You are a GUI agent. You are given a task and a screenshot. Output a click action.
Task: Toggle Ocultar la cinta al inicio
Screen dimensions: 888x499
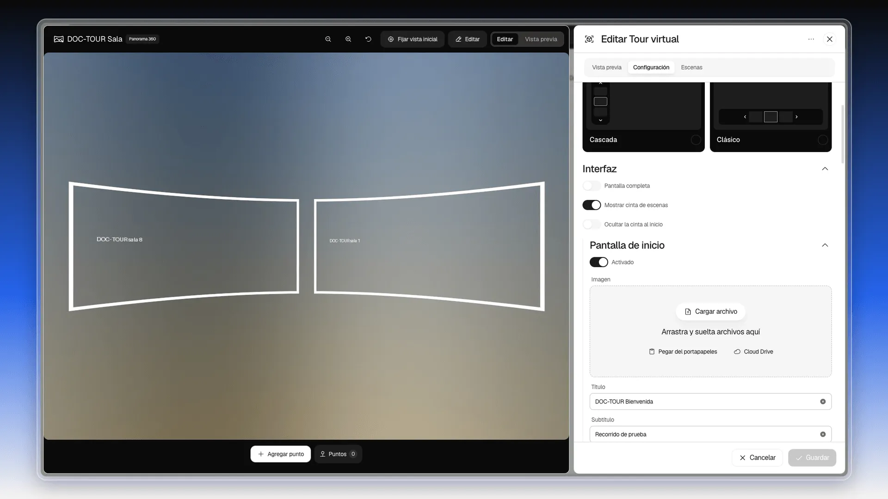pos(592,225)
